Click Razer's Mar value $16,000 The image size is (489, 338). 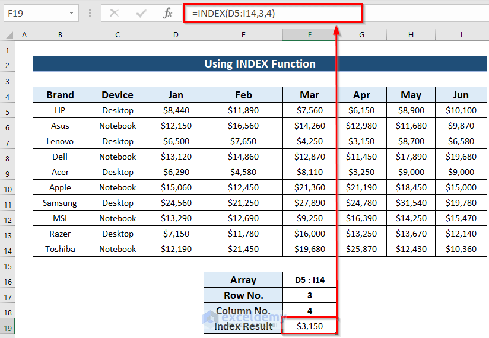point(309,234)
